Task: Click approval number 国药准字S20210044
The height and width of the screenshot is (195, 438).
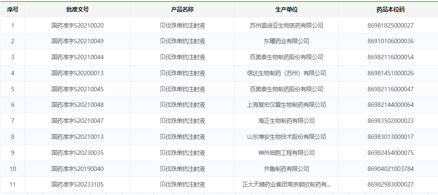Action: tap(77, 57)
